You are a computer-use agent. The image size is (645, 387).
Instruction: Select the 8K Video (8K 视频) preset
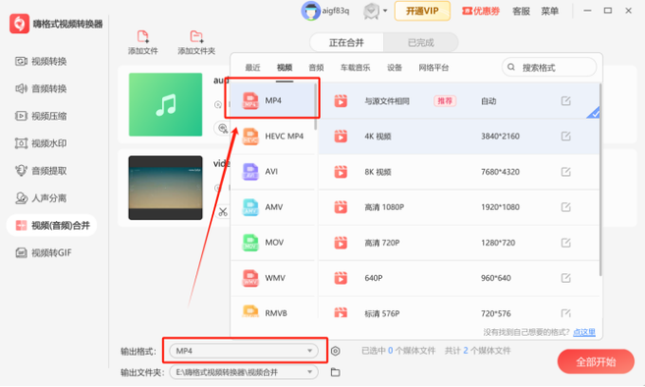[x=458, y=172]
